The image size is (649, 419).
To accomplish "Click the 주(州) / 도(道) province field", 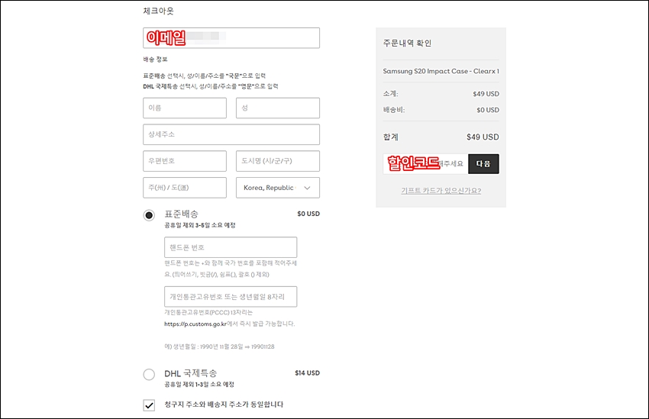I will click(185, 188).
